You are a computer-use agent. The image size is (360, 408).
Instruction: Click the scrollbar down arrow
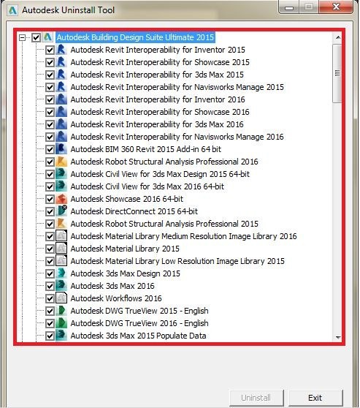(x=337, y=337)
